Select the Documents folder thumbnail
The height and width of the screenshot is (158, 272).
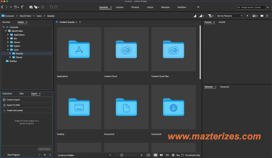coord(126,107)
